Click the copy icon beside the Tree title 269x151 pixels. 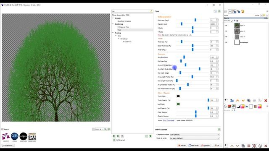click(215, 11)
